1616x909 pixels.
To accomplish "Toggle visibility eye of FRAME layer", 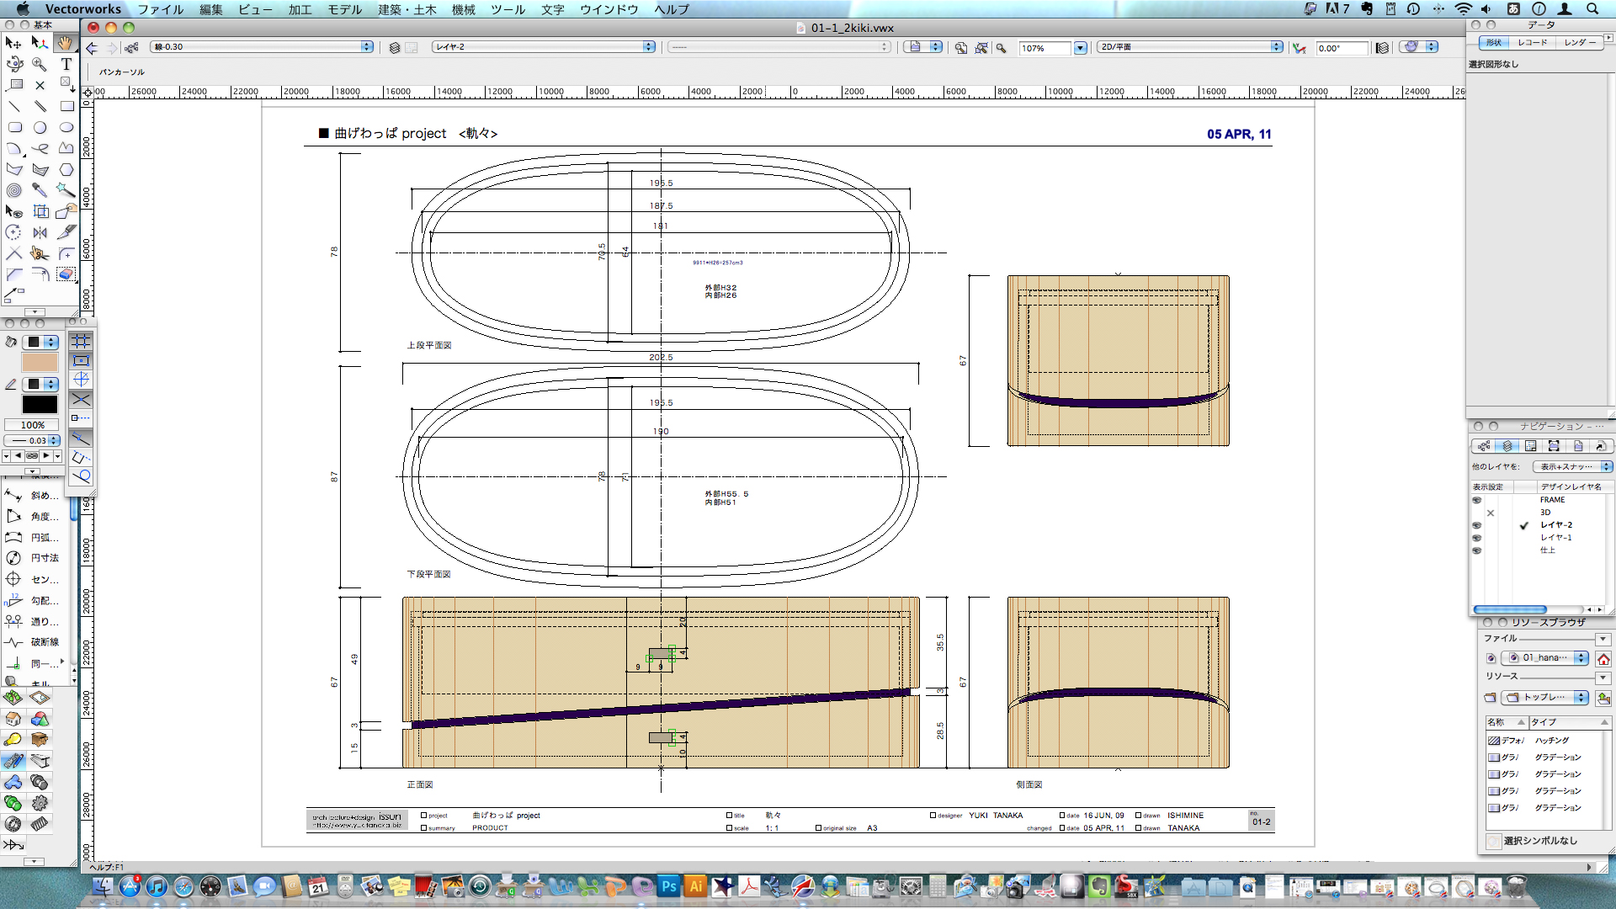I will point(1476,500).
